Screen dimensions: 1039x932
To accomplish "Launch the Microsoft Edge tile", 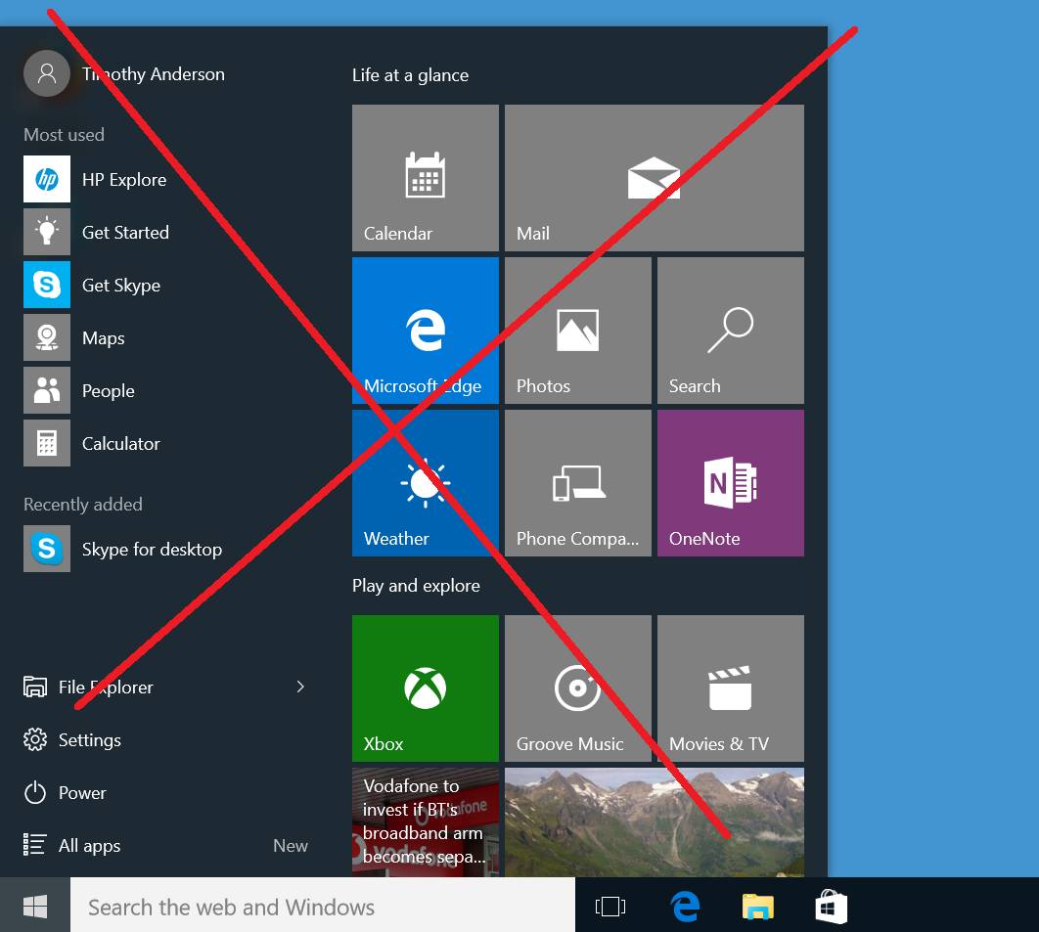I will (x=426, y=331).
